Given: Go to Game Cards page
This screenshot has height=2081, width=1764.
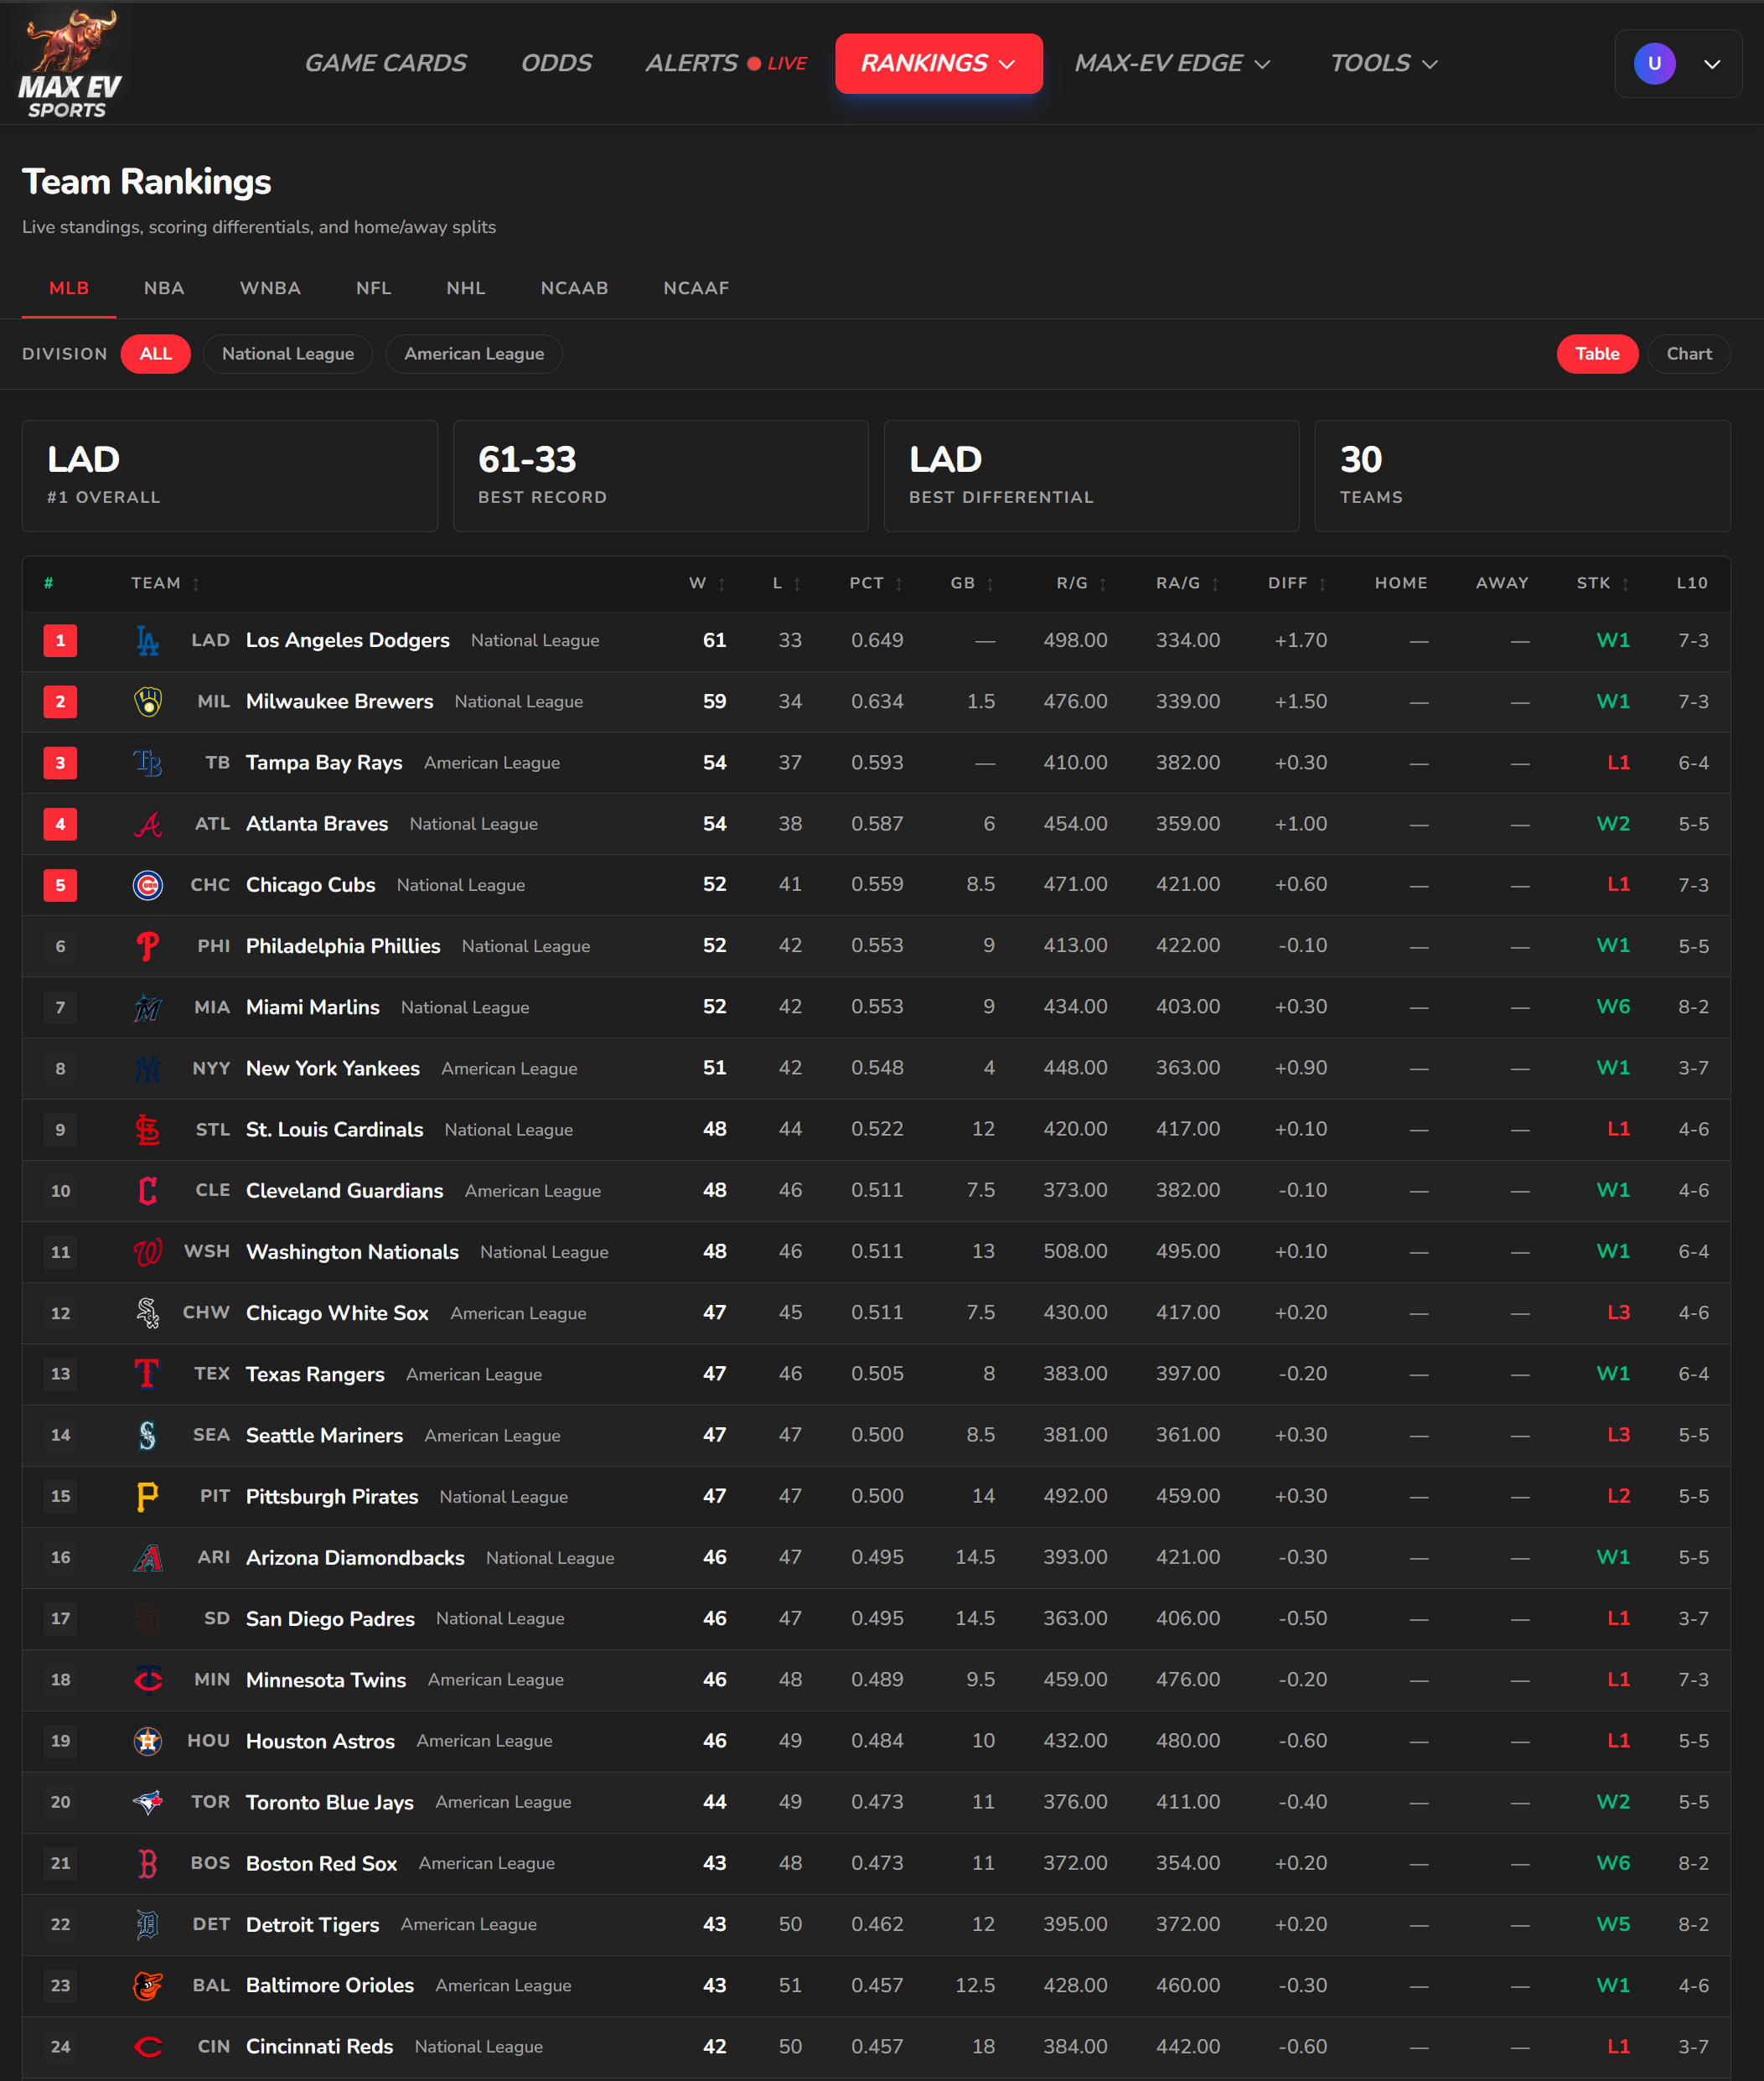Looking at the screenshot, I should point(386,63).
